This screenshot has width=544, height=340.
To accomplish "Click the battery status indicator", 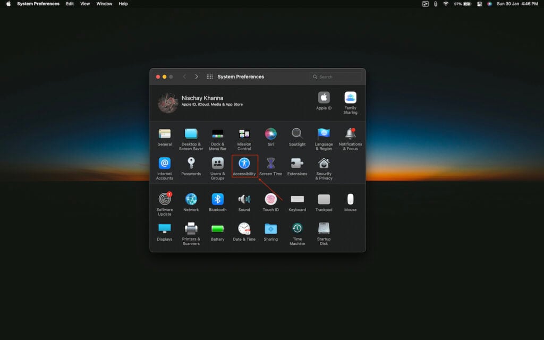I will 463,4.
